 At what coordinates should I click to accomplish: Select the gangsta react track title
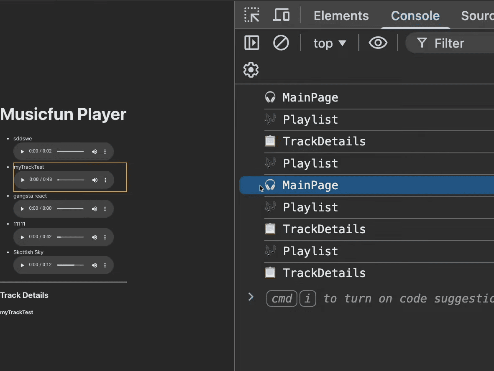[30, 196]
